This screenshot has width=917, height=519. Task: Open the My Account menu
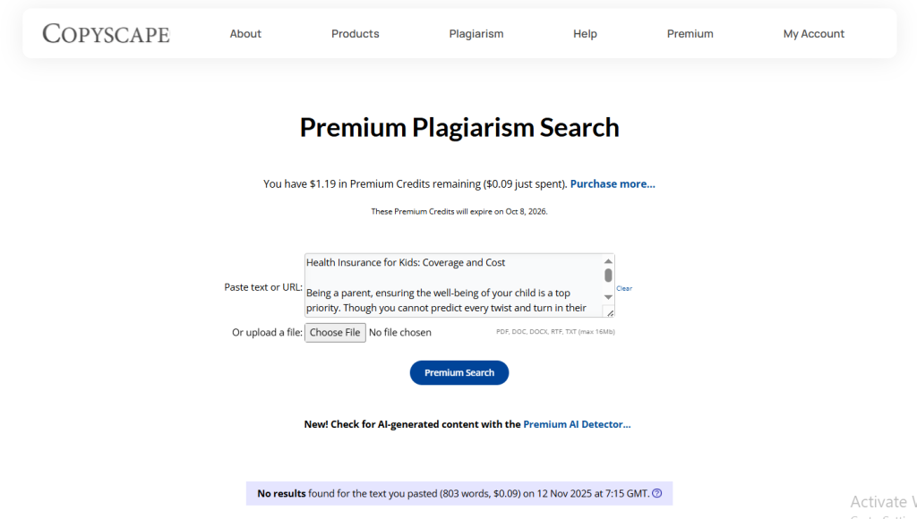(814, 34)
